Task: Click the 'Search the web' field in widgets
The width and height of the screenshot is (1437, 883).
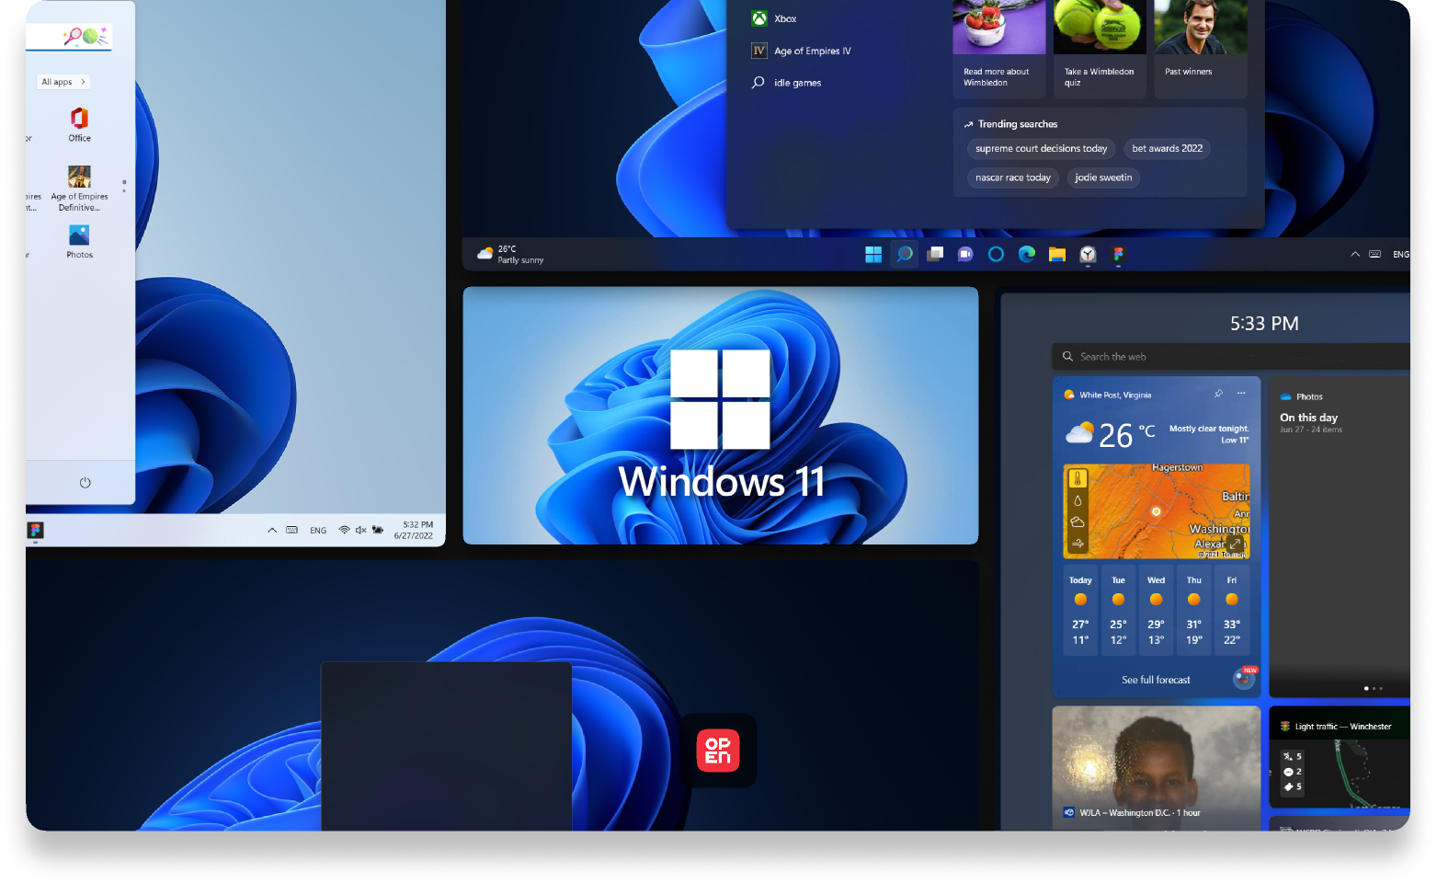Action: (x=1231, y=357)
